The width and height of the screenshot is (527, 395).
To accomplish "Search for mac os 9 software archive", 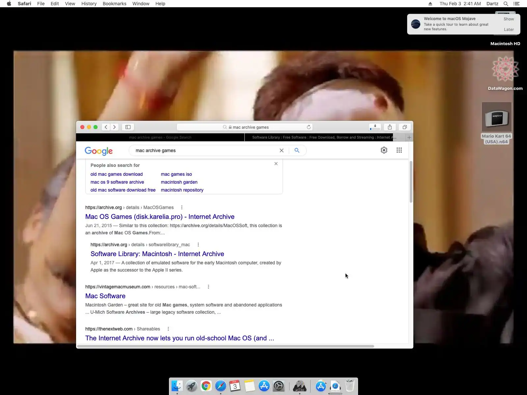I will click(117, 182).
